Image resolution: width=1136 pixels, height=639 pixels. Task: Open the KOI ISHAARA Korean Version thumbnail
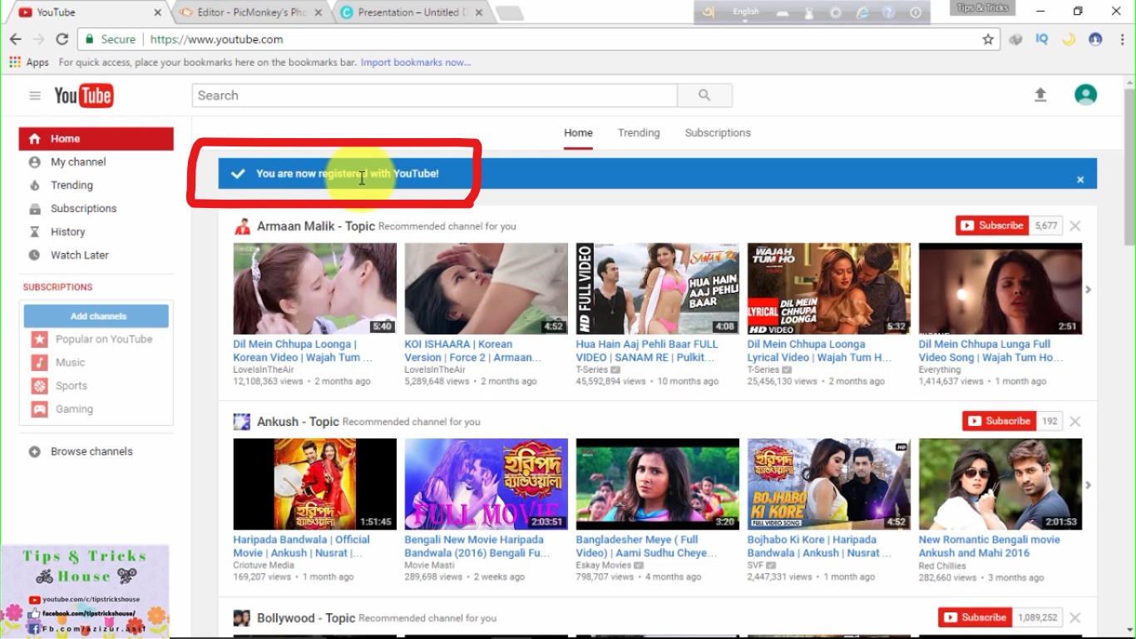(x=486, y=289)
